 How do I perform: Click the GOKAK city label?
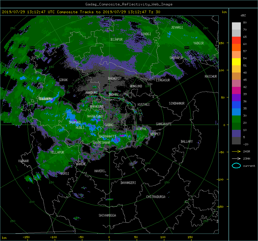(x=63, y=80)
